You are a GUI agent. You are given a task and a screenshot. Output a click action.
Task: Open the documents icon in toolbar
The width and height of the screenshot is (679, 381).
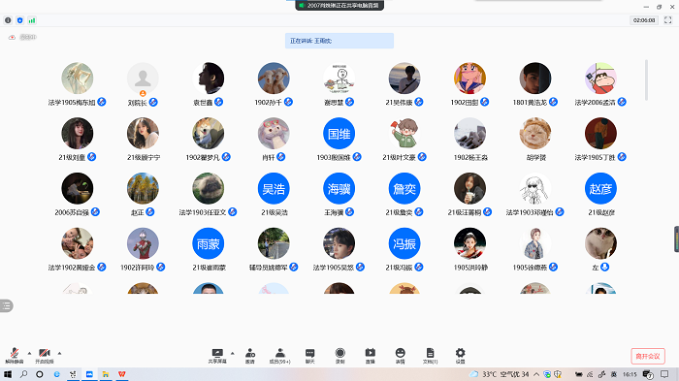click(430, 356)
